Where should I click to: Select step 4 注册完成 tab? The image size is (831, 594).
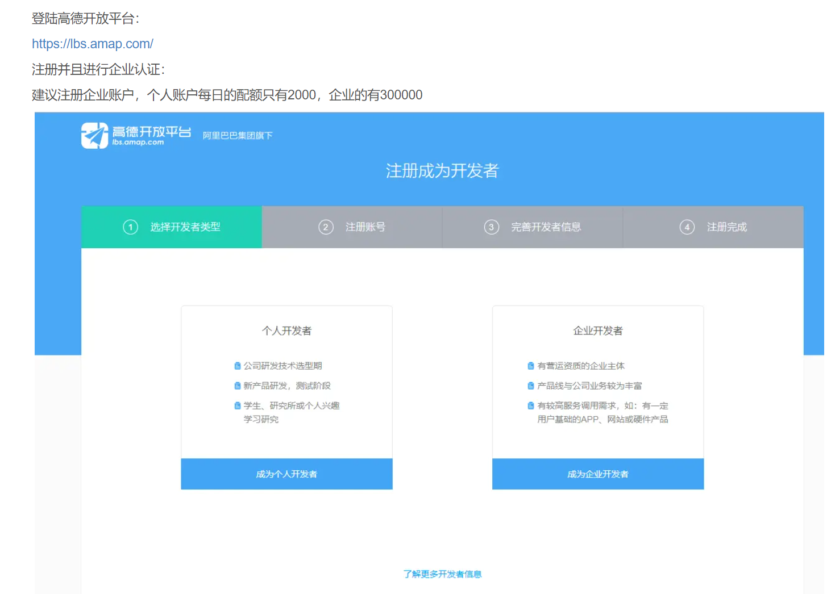713,227
